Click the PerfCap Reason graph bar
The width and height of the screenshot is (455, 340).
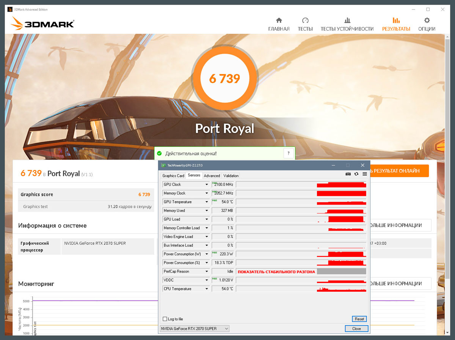click(x=301, y=271)
